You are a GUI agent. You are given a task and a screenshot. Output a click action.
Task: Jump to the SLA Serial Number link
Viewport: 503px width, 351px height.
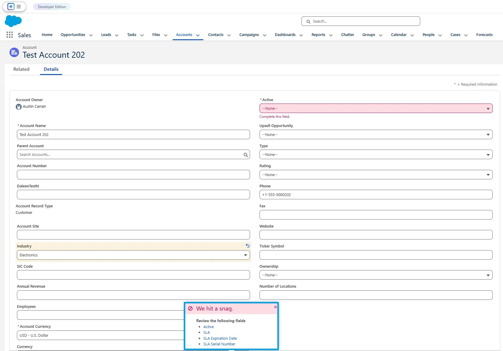point(219,344)
